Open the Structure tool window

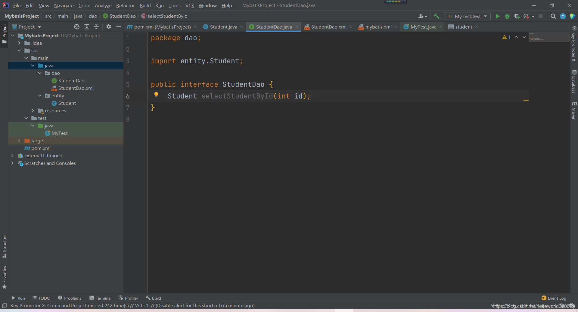tap(5, 246)
